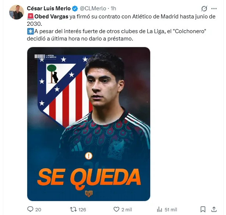
Task: Expand the SE QUEDA tweet image
Action: click(x=89, y=124)
